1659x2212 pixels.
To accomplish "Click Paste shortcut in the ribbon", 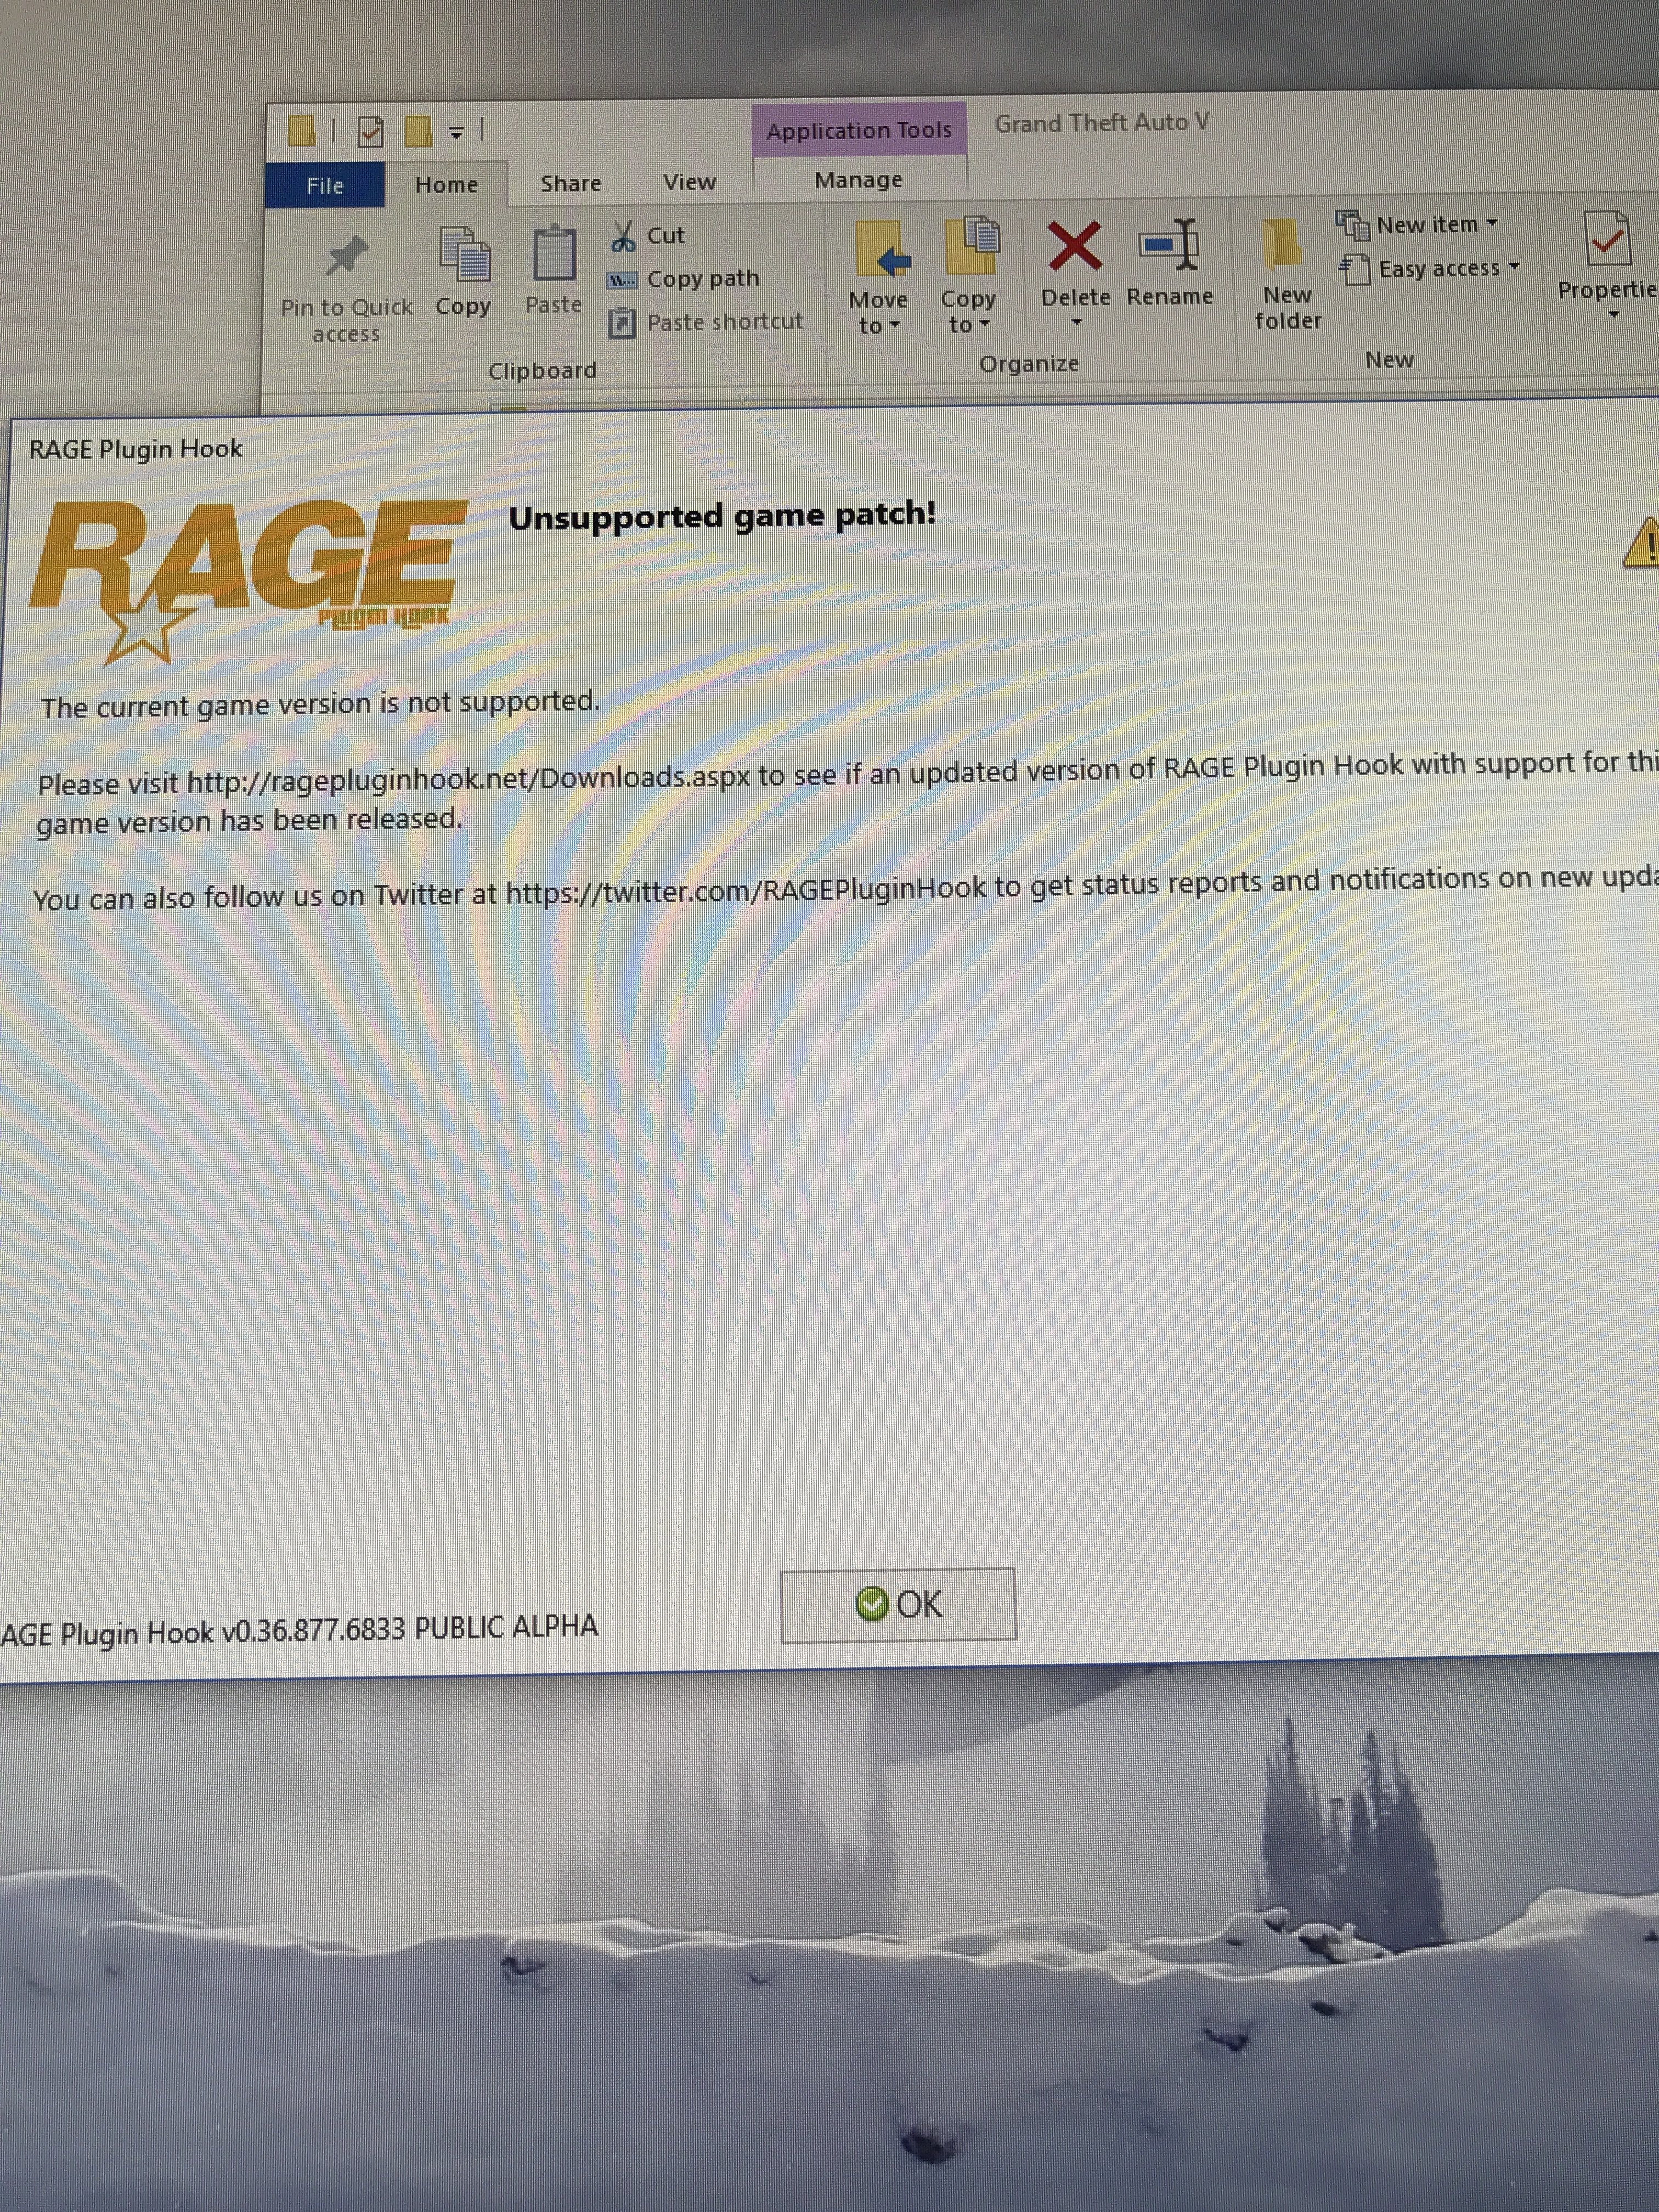I will (723, 322).
